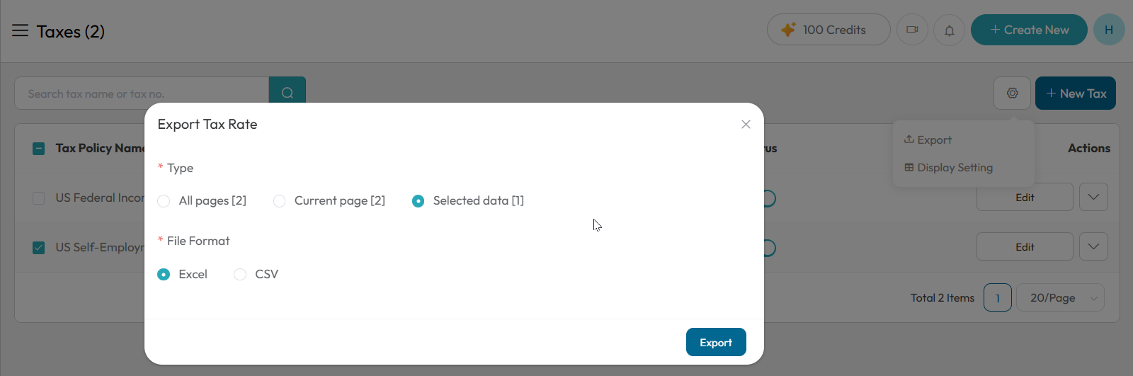Click the blue Export button

pyautogui.click(x=716, y=342)
